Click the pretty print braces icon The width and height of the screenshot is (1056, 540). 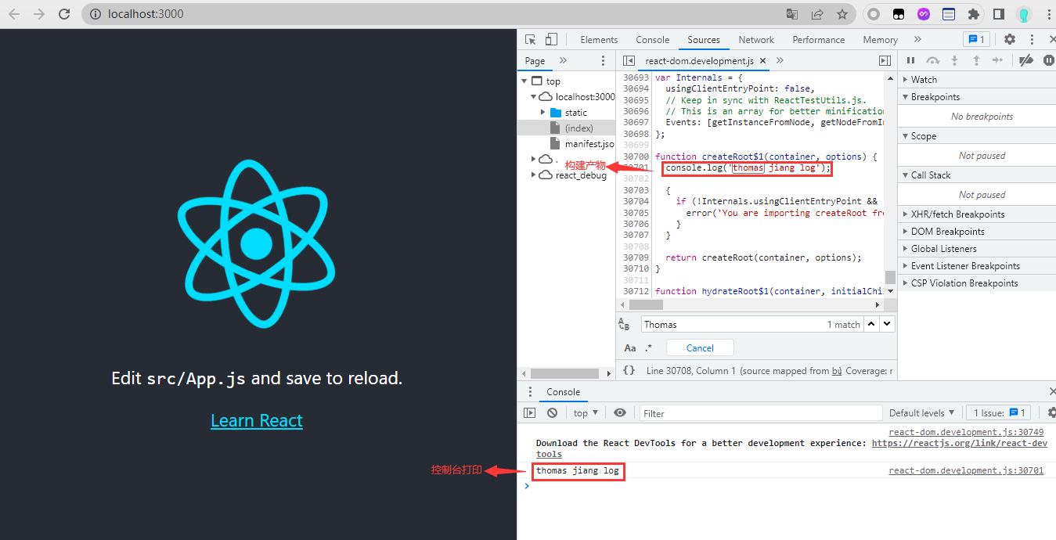[629, 371]
